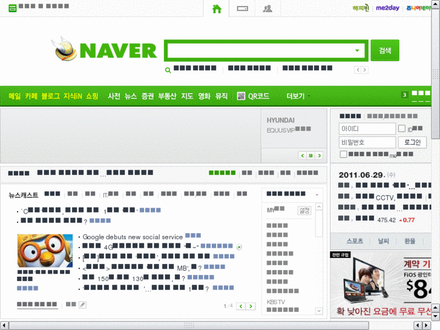The height and width of the screenshot is (330, 440).
Task: Click the green icon at top-left corner
Action: click(13, 8)
